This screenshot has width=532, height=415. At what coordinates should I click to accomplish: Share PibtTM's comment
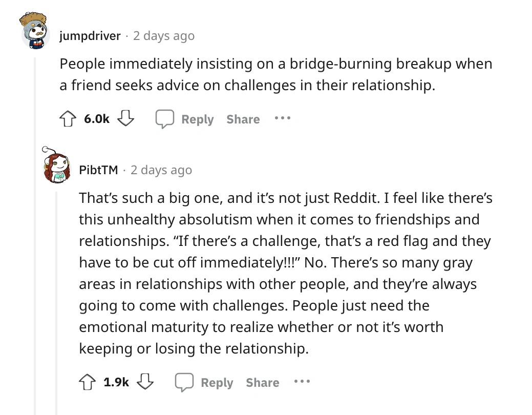click(x=262, y=383)
